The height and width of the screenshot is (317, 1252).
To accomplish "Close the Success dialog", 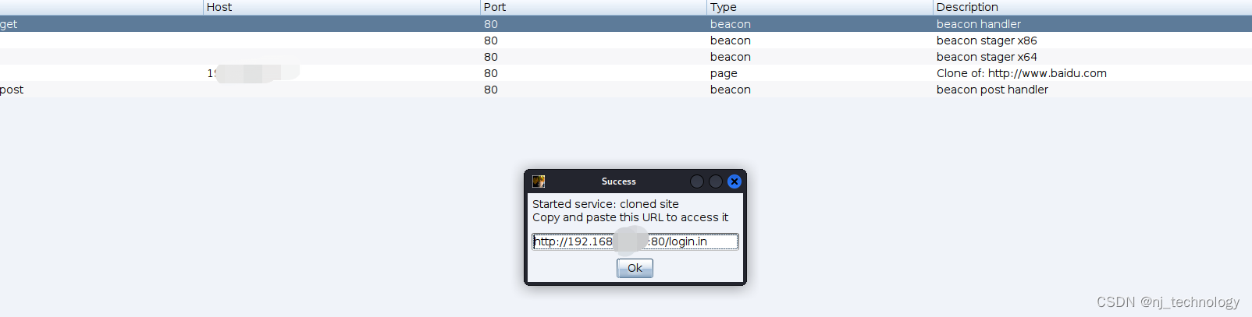I will point(734,181).
